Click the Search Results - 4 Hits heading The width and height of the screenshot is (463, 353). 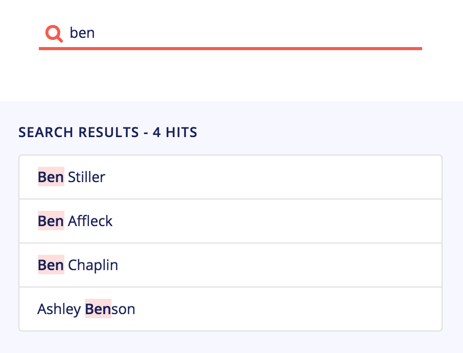point(108,132)
